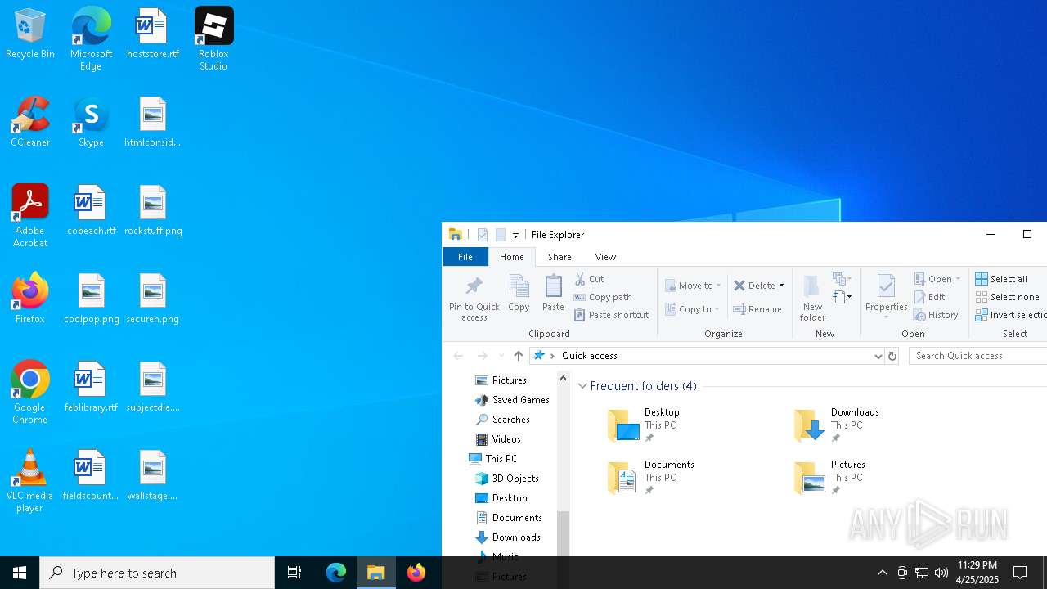1047x589 pixels.
Task: Click the Paste ribbon button
Action: tap(553, 293)
